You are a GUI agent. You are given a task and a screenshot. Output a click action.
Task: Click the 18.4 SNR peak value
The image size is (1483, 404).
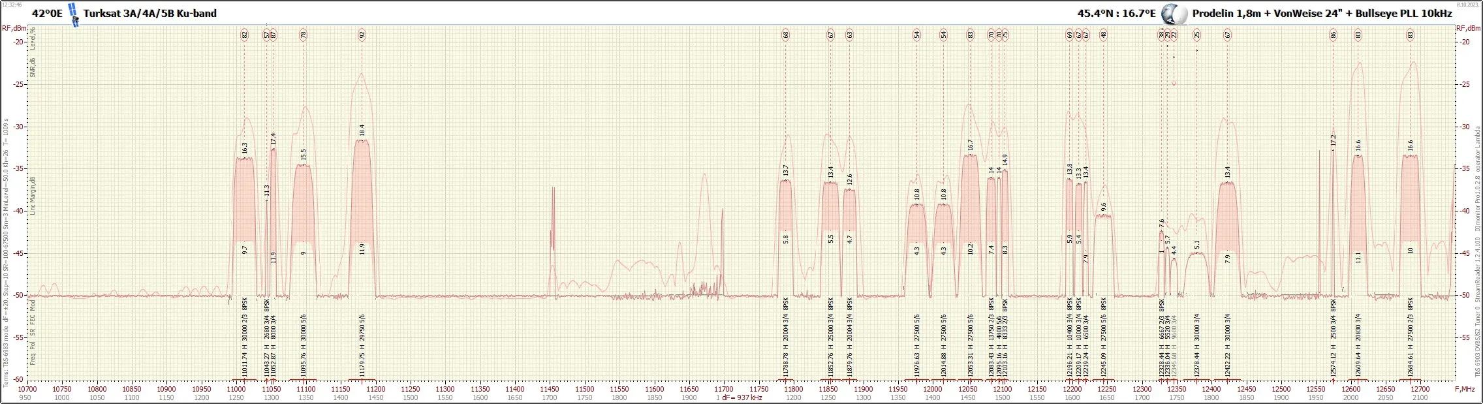coord(362,131)
